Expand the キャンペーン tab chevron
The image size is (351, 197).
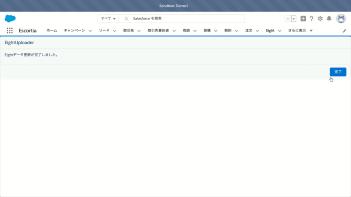pyautogui.click(x=90, y=31)
